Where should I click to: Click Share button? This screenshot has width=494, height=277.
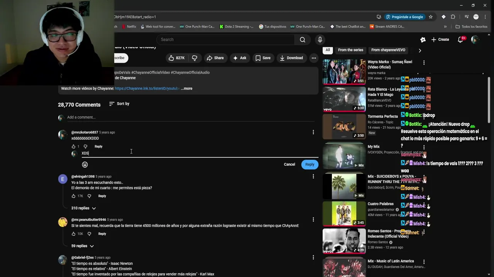click(215, 58)
